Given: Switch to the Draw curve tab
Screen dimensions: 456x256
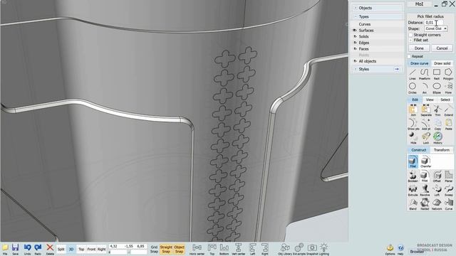Looking at the screenshot, I should 419,63.
